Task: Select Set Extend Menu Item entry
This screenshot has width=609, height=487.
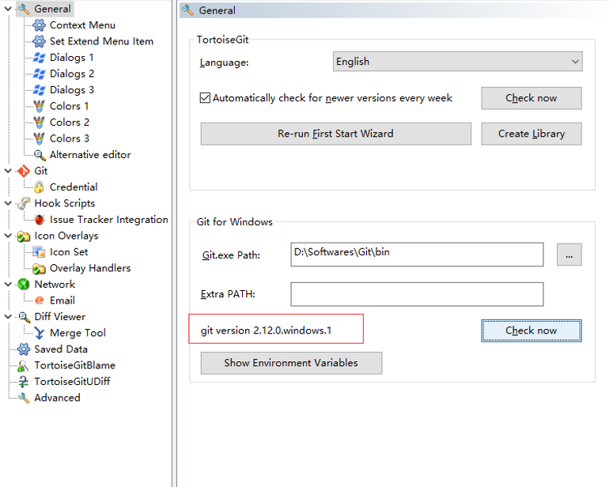Action: click(101, 41)
